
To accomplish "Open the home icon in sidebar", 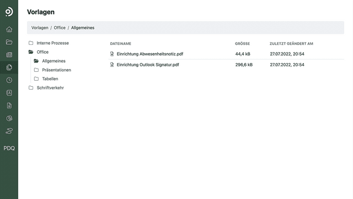I will click(9, 29).
